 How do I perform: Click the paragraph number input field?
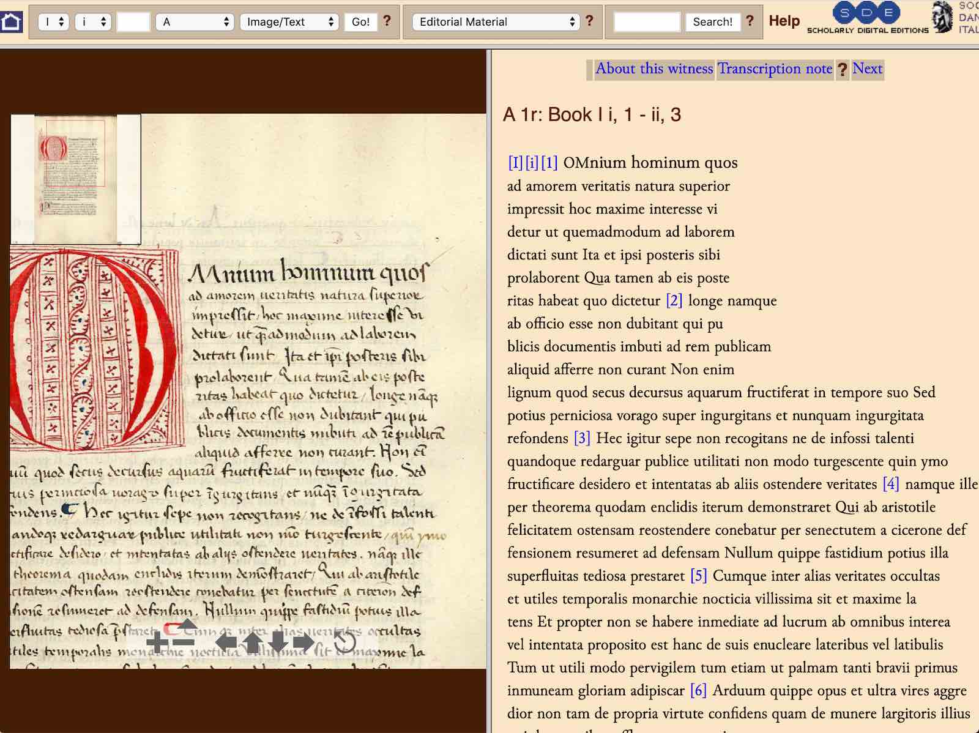tap(133, 22)
